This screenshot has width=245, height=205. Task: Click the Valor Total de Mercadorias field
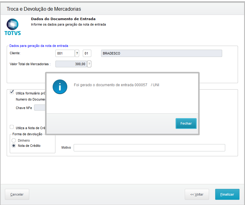(x=71, y=64)
